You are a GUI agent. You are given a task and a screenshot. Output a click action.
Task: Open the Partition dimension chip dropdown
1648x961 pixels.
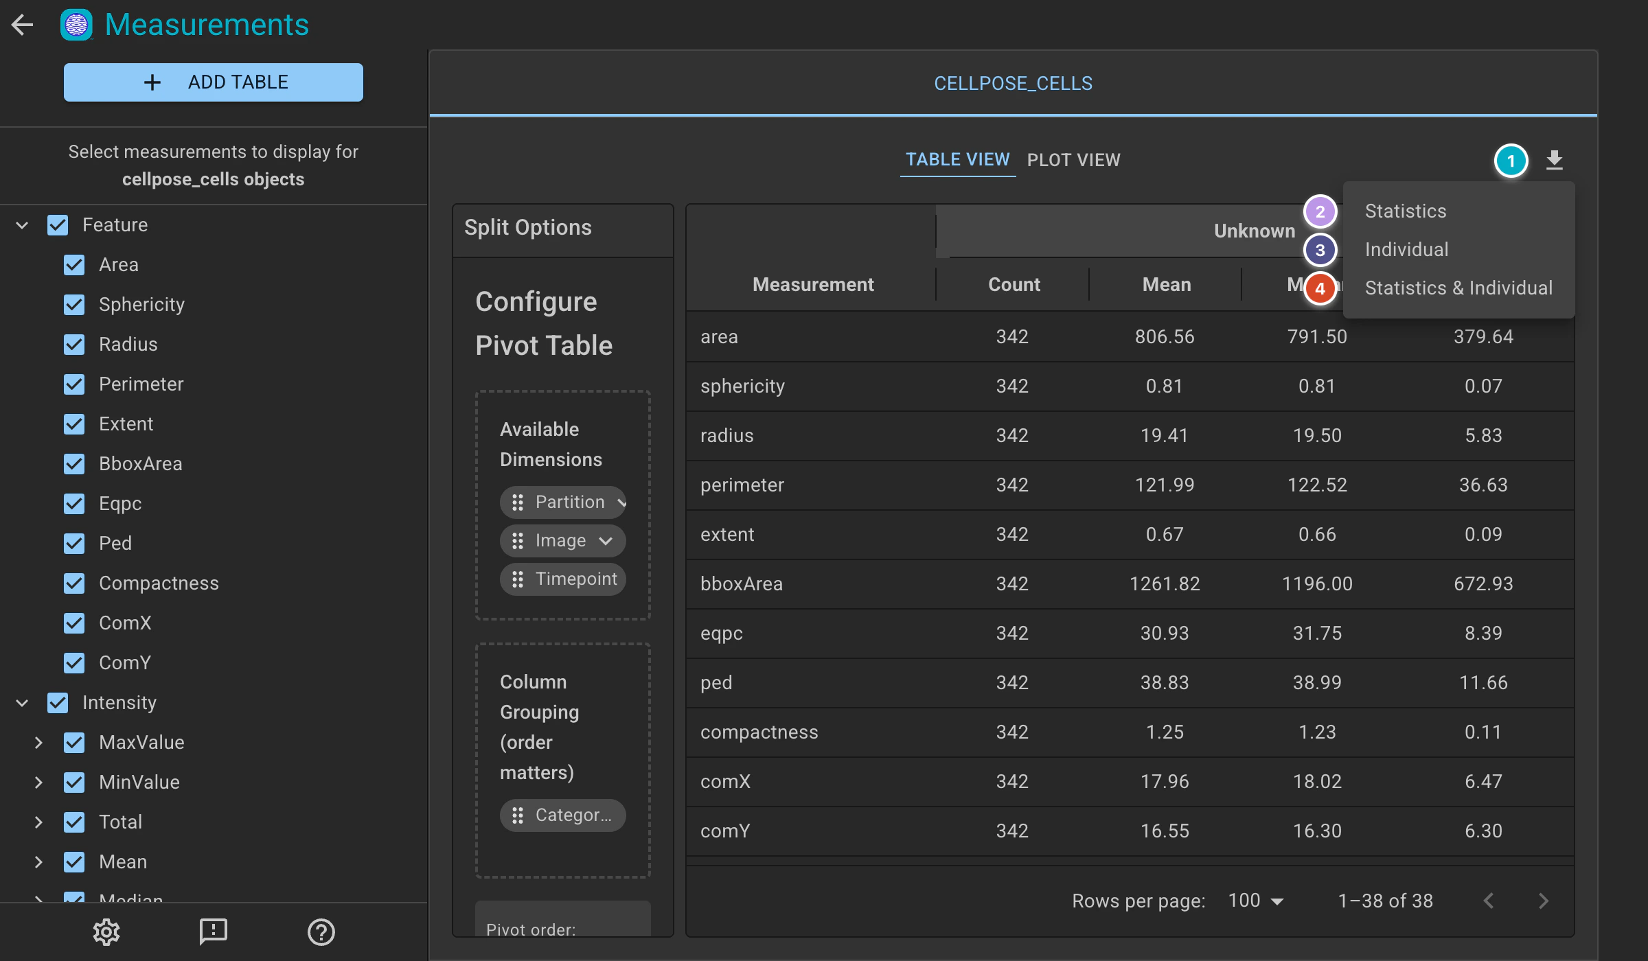[621, 502]
